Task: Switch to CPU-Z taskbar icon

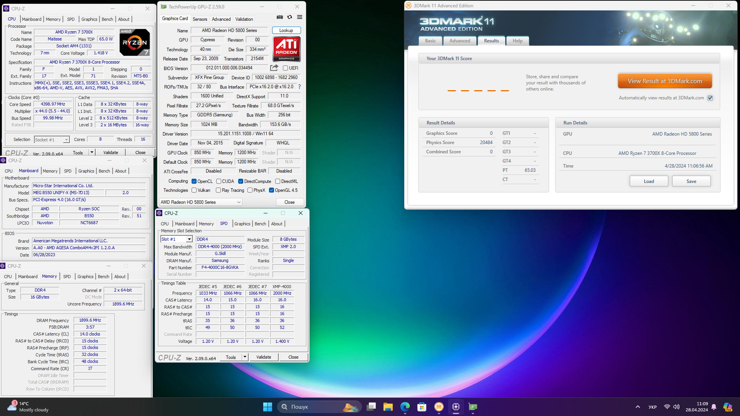Action: pos(456,407)
